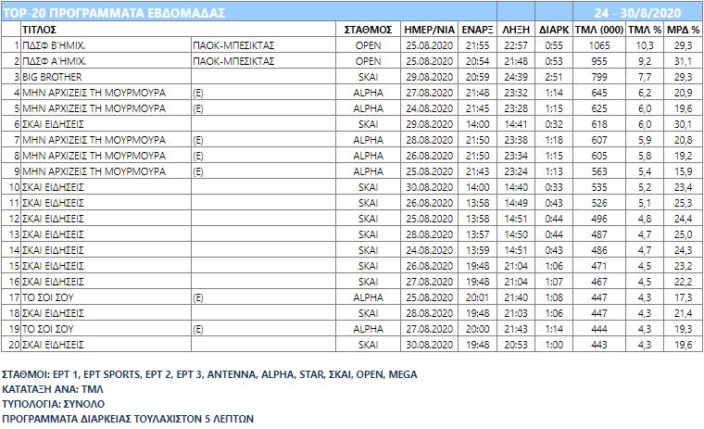Click the ΚΑΤΑΤΑΞΗ ΑΝΑ: ΤΜΛ footer text

click(53, 389)
